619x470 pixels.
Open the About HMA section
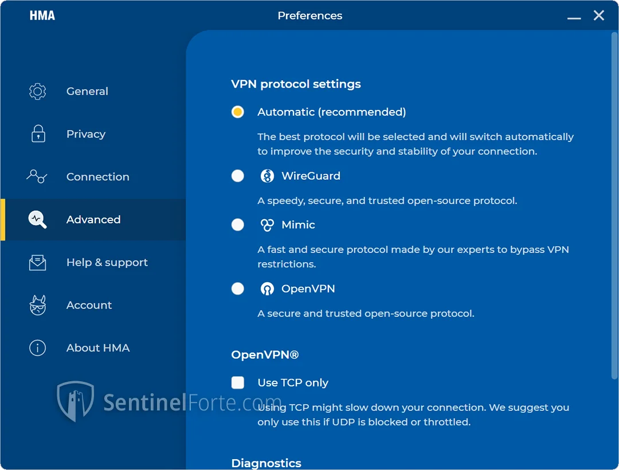click(97, 347)
